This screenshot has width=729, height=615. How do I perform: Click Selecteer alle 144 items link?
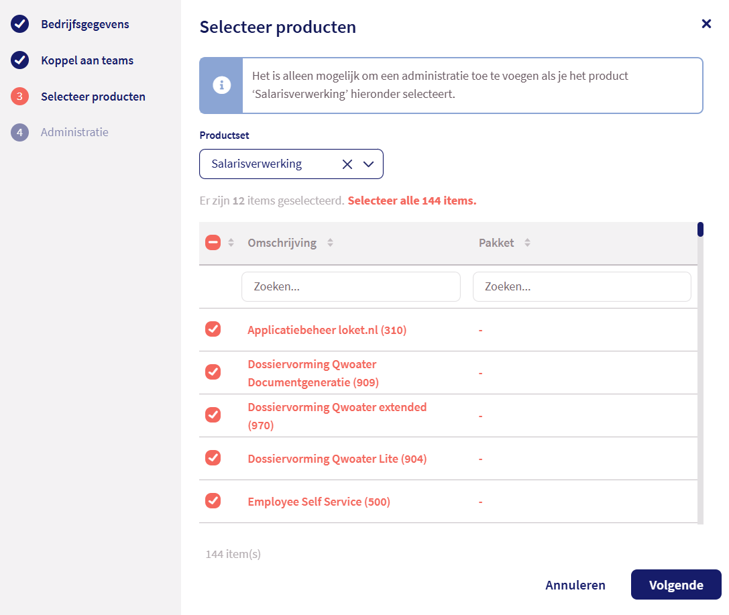click(412, 201)
